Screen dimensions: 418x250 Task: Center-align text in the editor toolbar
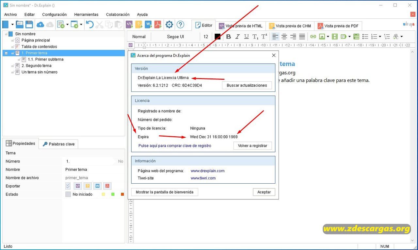click(x=284, y=37)
